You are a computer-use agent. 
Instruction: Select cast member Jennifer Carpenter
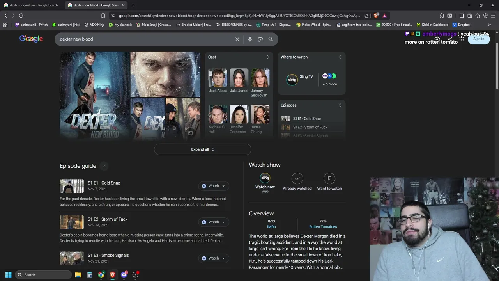click(x=238, y=119)
